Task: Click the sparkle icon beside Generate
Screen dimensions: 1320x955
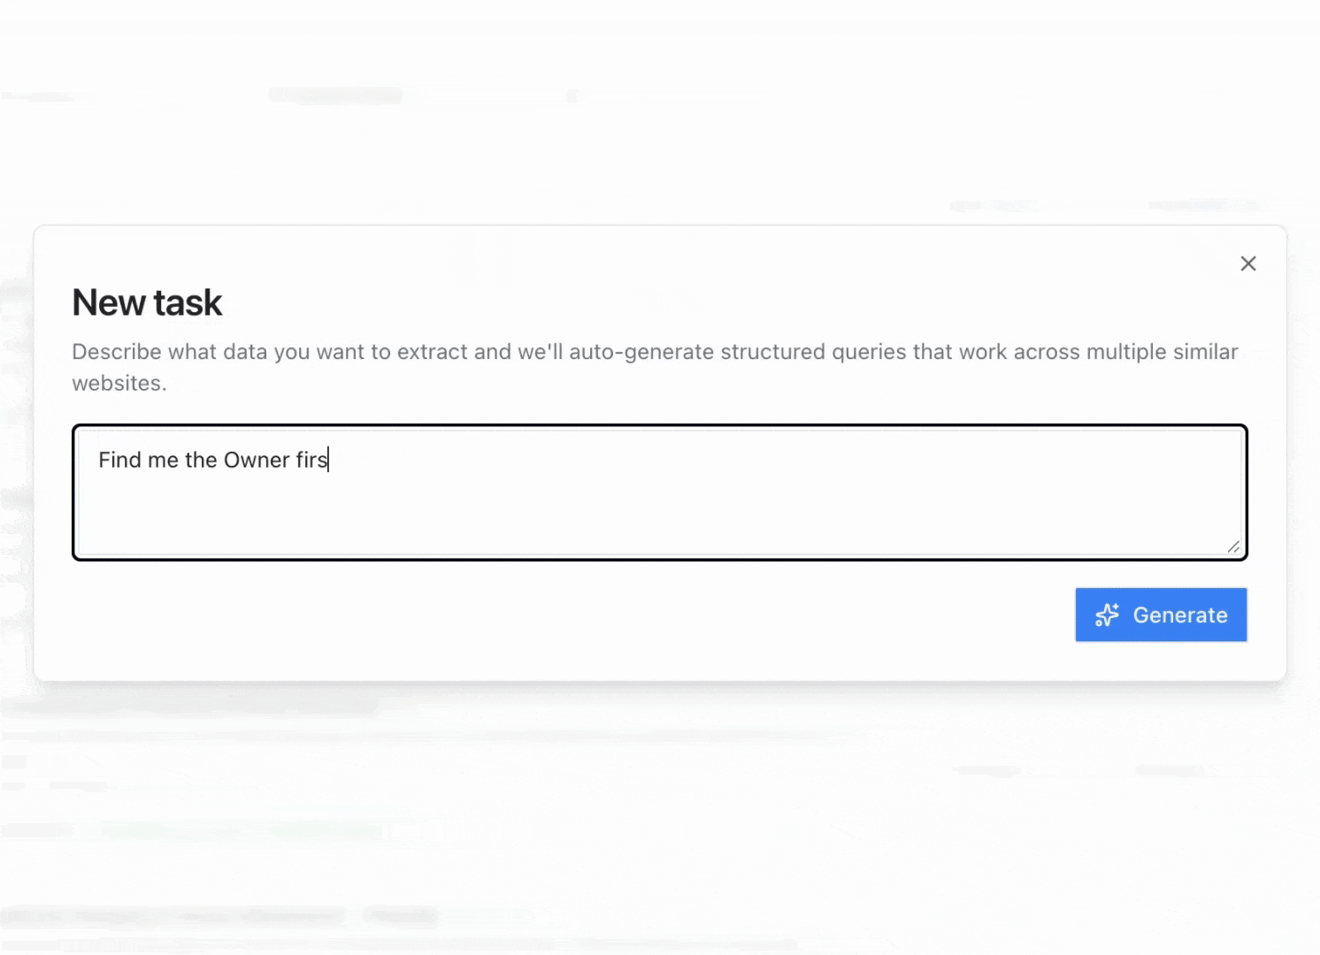Action: pyautogui.click(x=1107, y=615)
